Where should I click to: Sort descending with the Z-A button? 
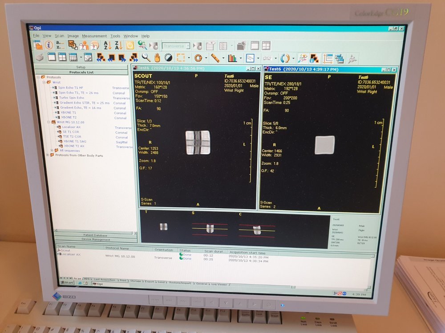pyautogui.click(x=118, y=45)
